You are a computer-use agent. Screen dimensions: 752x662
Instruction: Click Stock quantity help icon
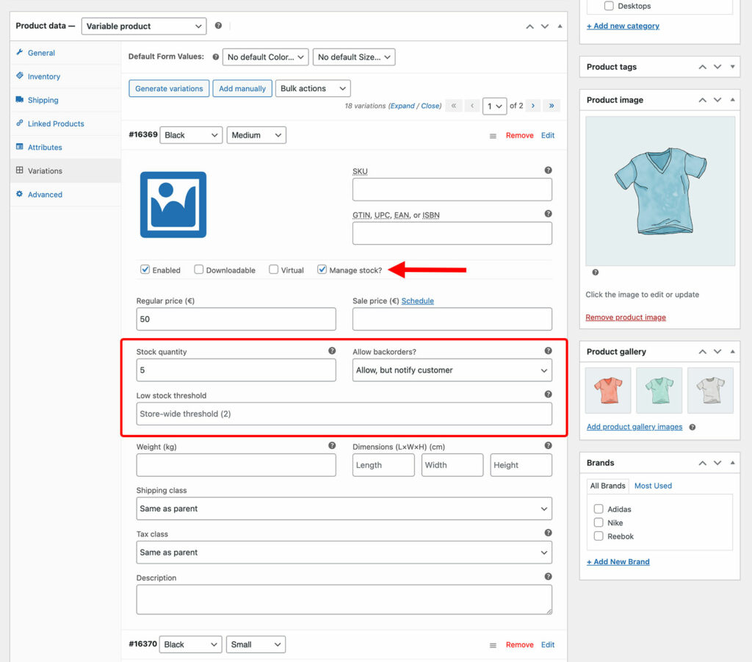[x=332, y=350]
